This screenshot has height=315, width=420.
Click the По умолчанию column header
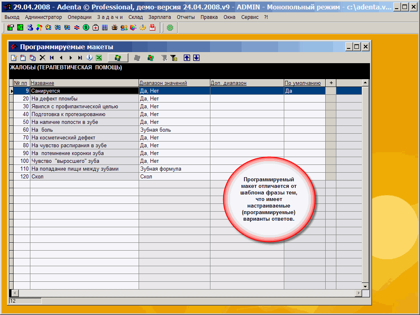[x=303, y=83]
